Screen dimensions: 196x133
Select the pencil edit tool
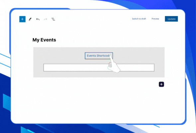30,19
